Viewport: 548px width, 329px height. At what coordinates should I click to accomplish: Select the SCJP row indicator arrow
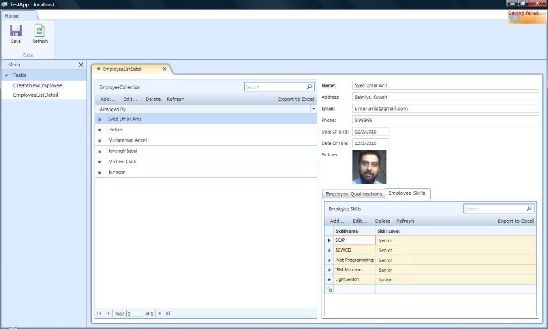tap(329, 240)
